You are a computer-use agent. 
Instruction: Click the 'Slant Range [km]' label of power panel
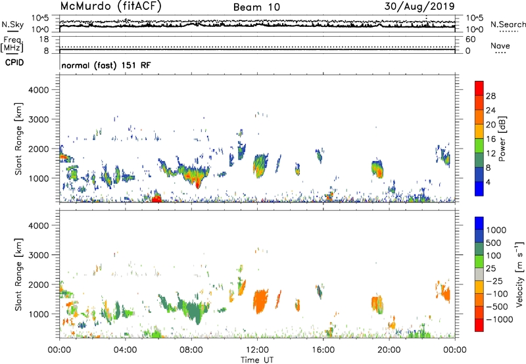18,139
